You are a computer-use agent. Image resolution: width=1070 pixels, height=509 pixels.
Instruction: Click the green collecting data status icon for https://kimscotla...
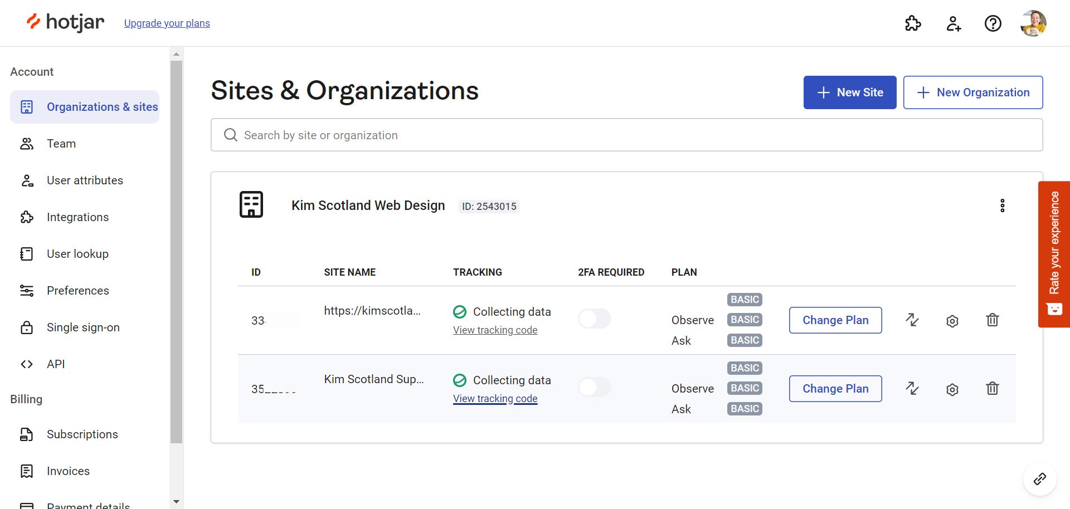[x=460, y=312]
